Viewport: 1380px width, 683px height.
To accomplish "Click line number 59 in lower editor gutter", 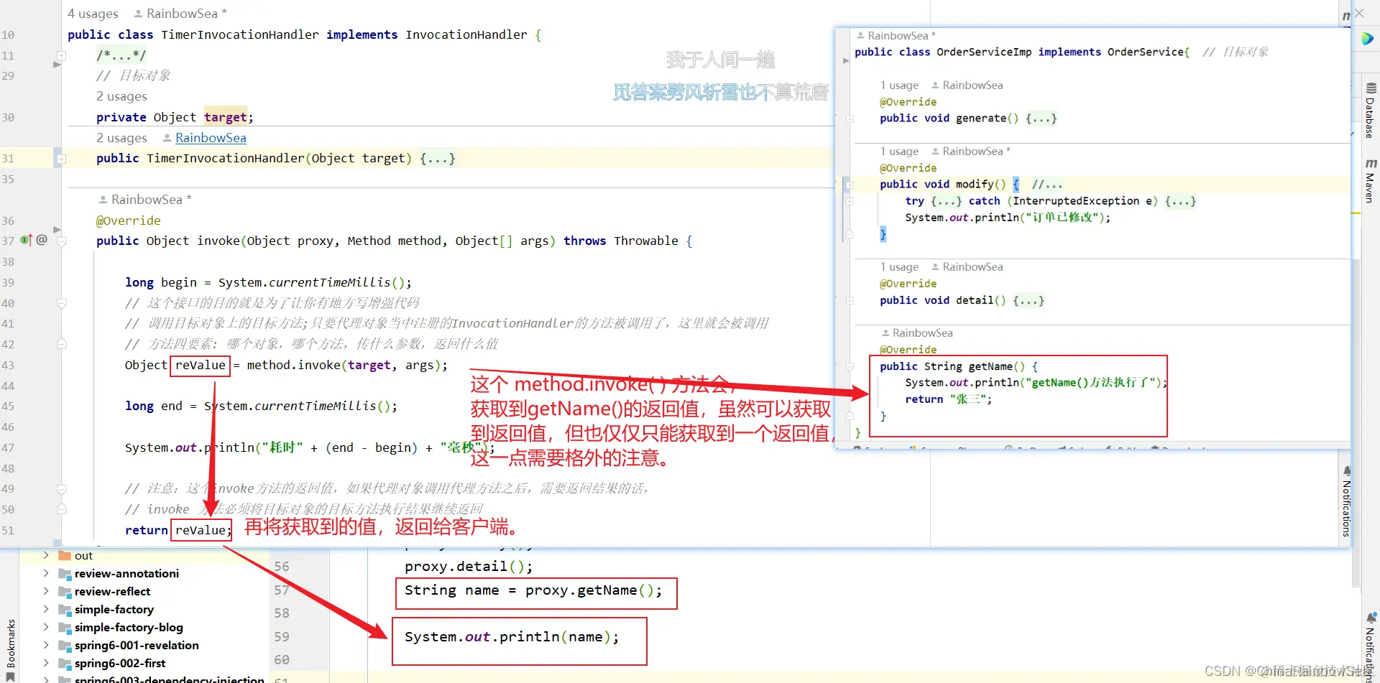I will point(282,637).
